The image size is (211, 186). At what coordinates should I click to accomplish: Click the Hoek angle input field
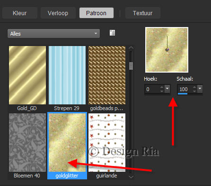click(x=152, y=89)
